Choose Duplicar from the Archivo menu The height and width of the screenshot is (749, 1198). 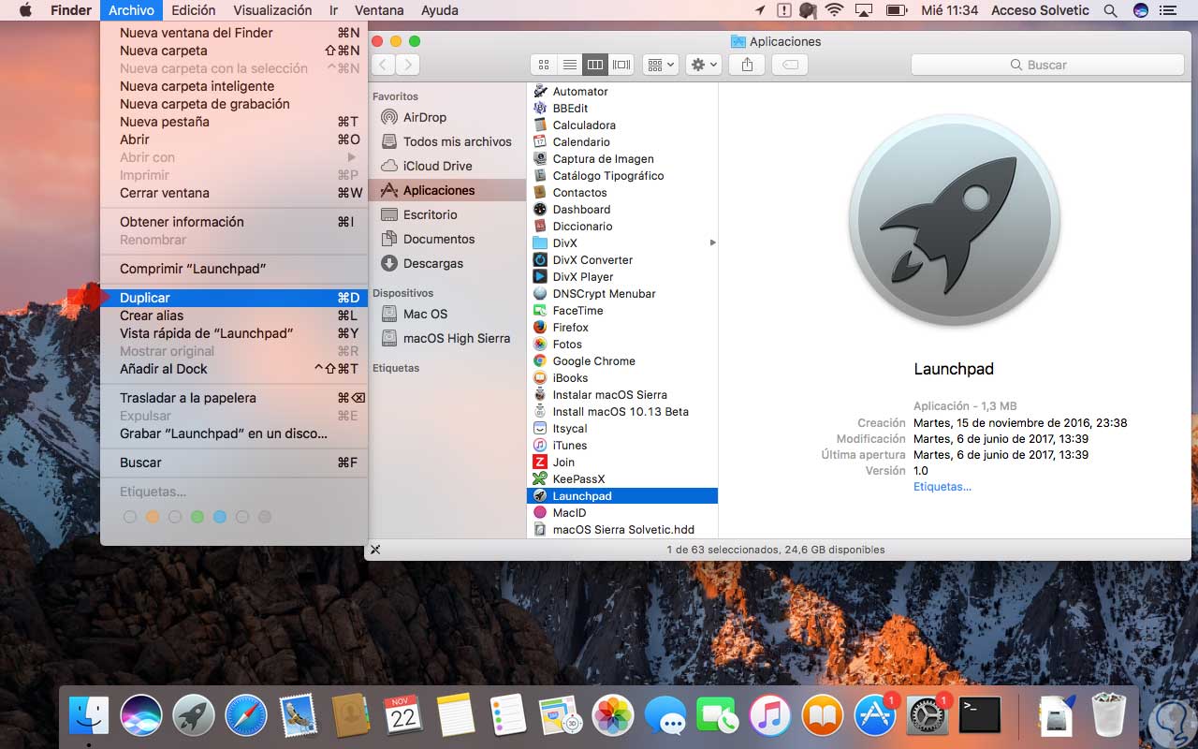[234, 298]
